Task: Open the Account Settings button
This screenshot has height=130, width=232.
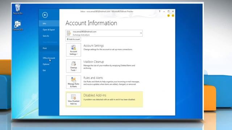Action: [x=74, y=50]
